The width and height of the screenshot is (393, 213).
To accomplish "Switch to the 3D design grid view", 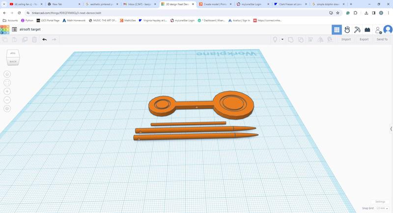I will click(x=337, y=30).
